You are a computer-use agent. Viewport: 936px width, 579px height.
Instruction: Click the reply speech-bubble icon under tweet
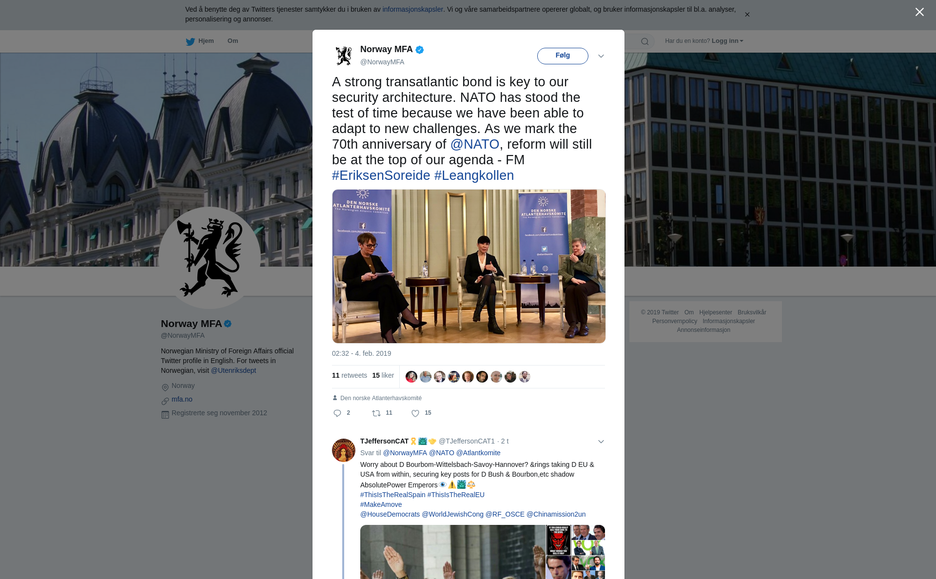pyautogui.click(x=337, y=413)
